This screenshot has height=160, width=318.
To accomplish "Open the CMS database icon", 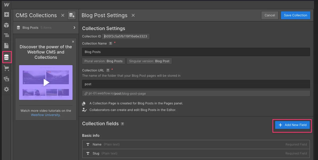I will 7,57.
